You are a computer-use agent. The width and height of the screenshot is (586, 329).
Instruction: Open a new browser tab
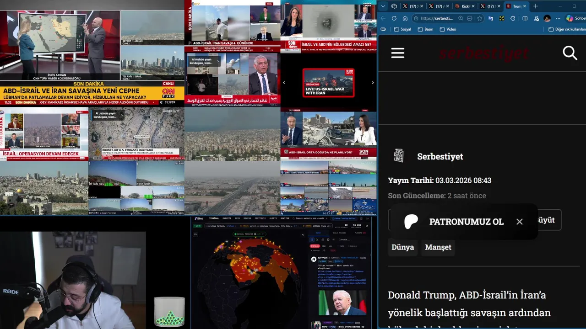click(536, 6)
